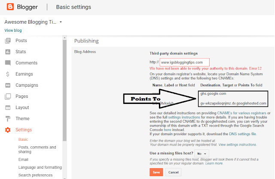
Task: Open the settings instructions link
Action: (x=184, y=117)
